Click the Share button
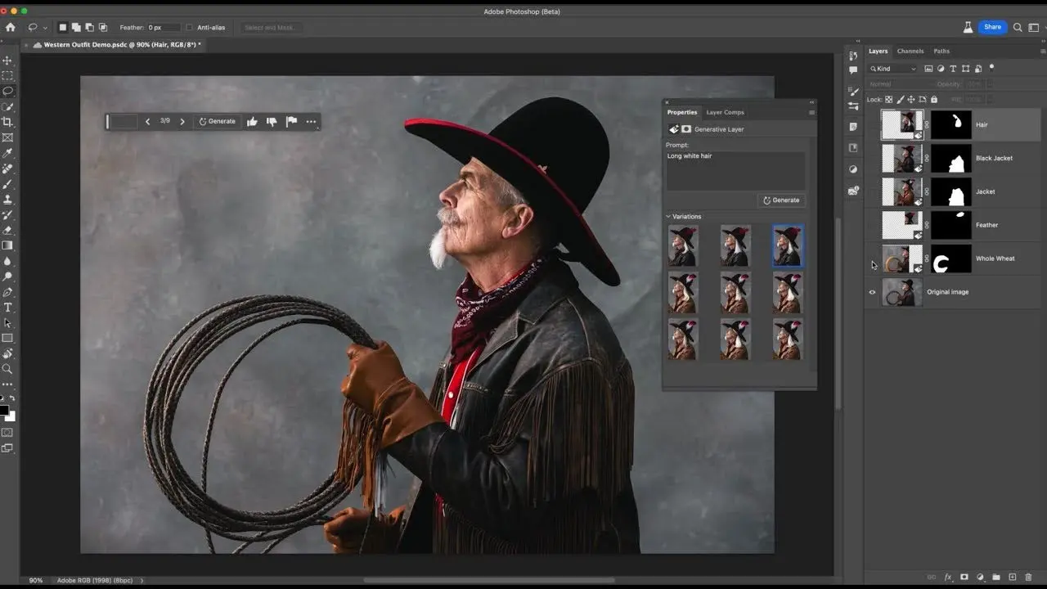This screenshot has width=1047, height=589. tap(992, 27)
